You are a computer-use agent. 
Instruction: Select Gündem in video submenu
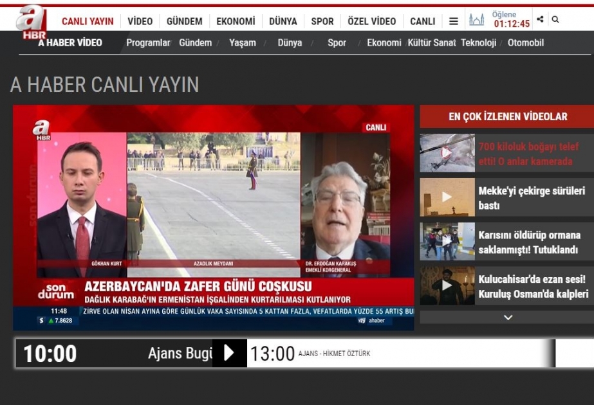195,43
